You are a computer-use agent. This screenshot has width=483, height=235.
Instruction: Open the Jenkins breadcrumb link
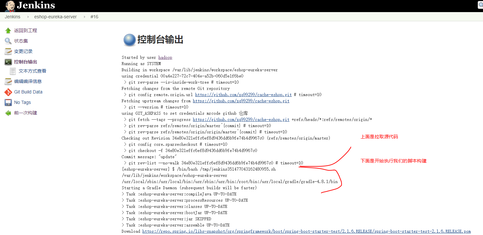tap(12, 17)
